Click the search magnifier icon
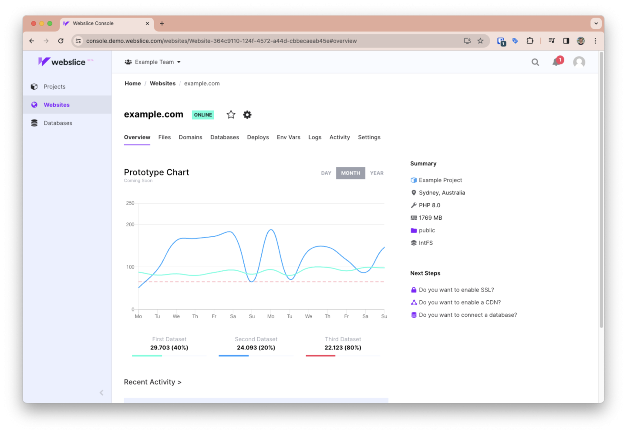 tap(535, 62)
